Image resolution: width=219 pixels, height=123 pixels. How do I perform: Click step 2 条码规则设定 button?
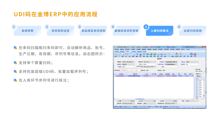point(60,31)
